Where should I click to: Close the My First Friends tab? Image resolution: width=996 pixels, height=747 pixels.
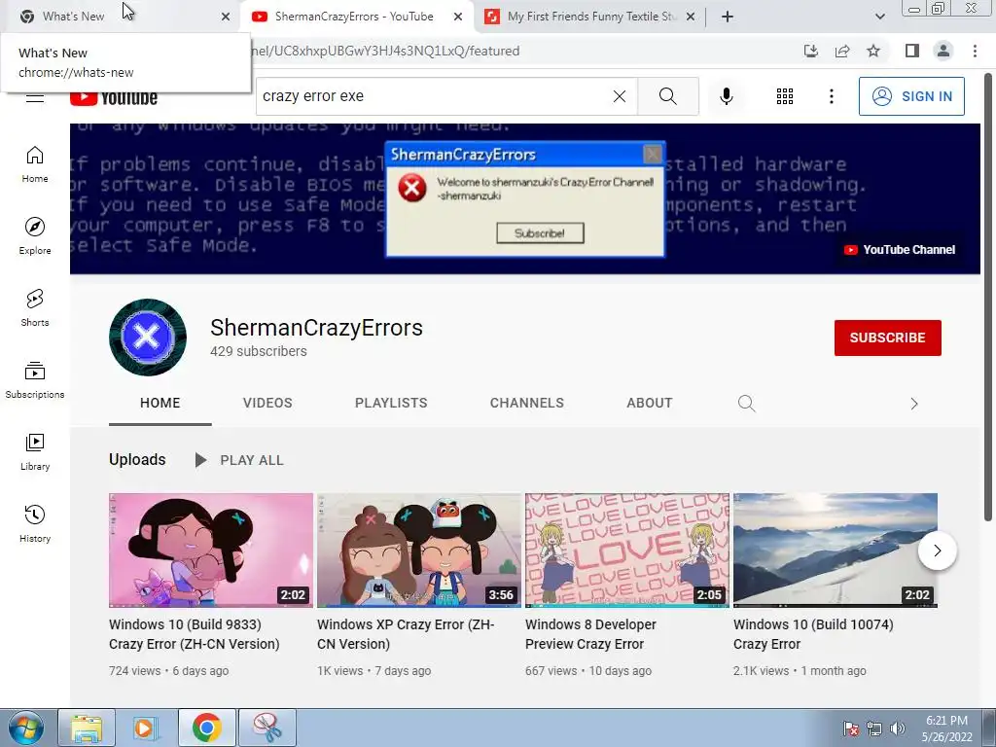[691, 18]
